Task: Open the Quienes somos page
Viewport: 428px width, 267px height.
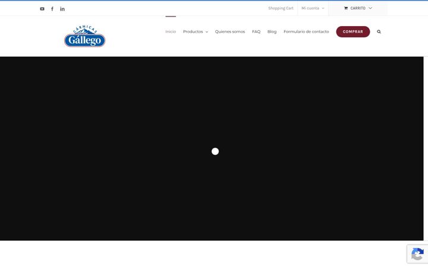Action: click(x=230, y=31)
